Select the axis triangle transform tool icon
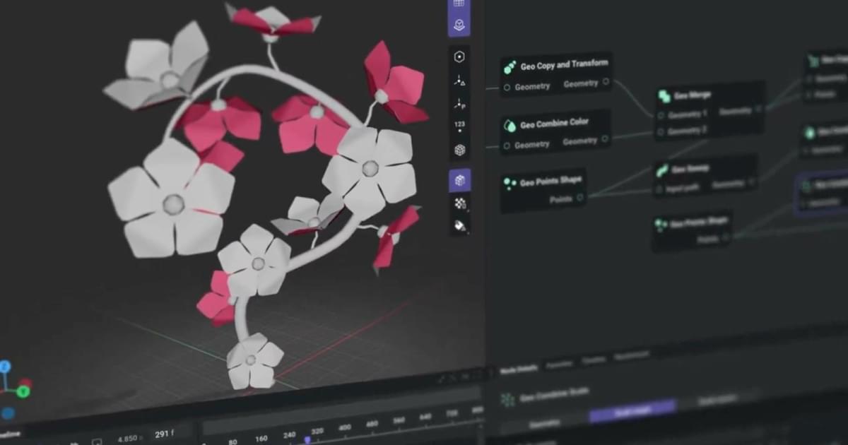 click(460, 81)
